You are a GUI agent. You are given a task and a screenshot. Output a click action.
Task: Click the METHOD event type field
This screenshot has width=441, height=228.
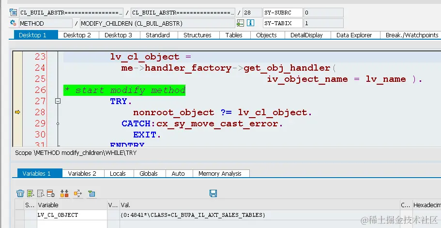point(46,23)
